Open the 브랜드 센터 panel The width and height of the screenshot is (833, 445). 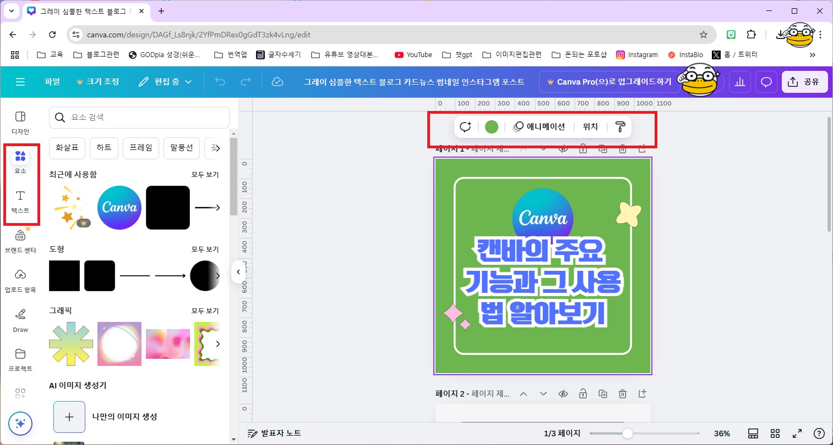tap(20, 241)
